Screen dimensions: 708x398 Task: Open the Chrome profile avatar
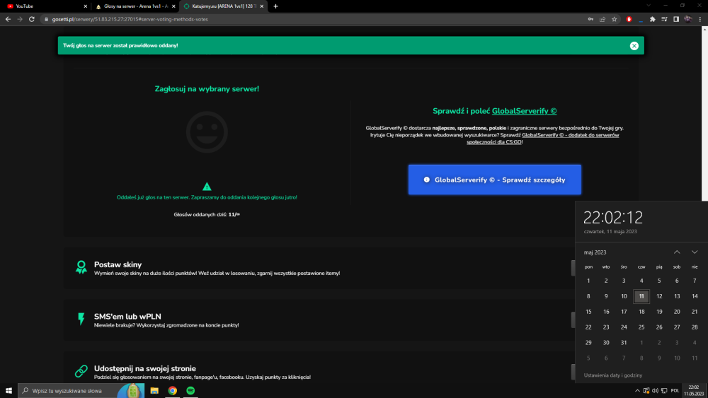coord(687,19)
